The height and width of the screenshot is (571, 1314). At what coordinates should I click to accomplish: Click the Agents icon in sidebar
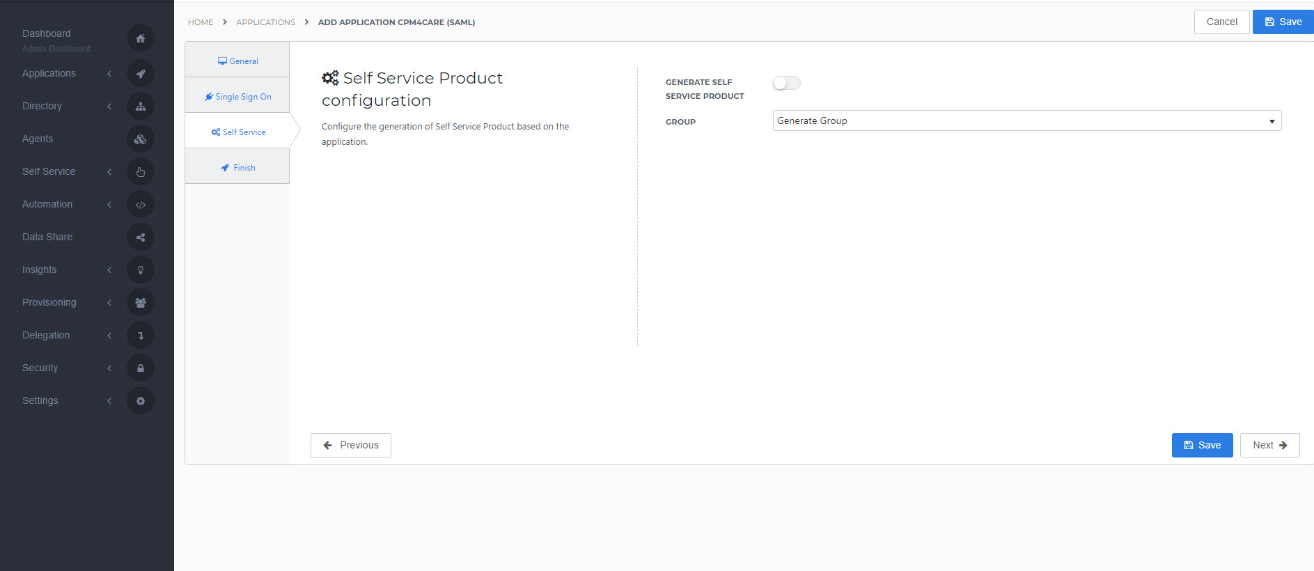point(141,139)
